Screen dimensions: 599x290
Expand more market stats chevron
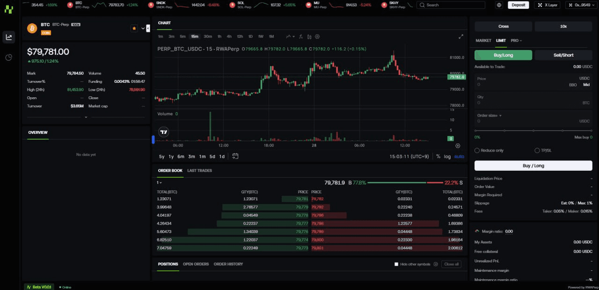[86, 117]
